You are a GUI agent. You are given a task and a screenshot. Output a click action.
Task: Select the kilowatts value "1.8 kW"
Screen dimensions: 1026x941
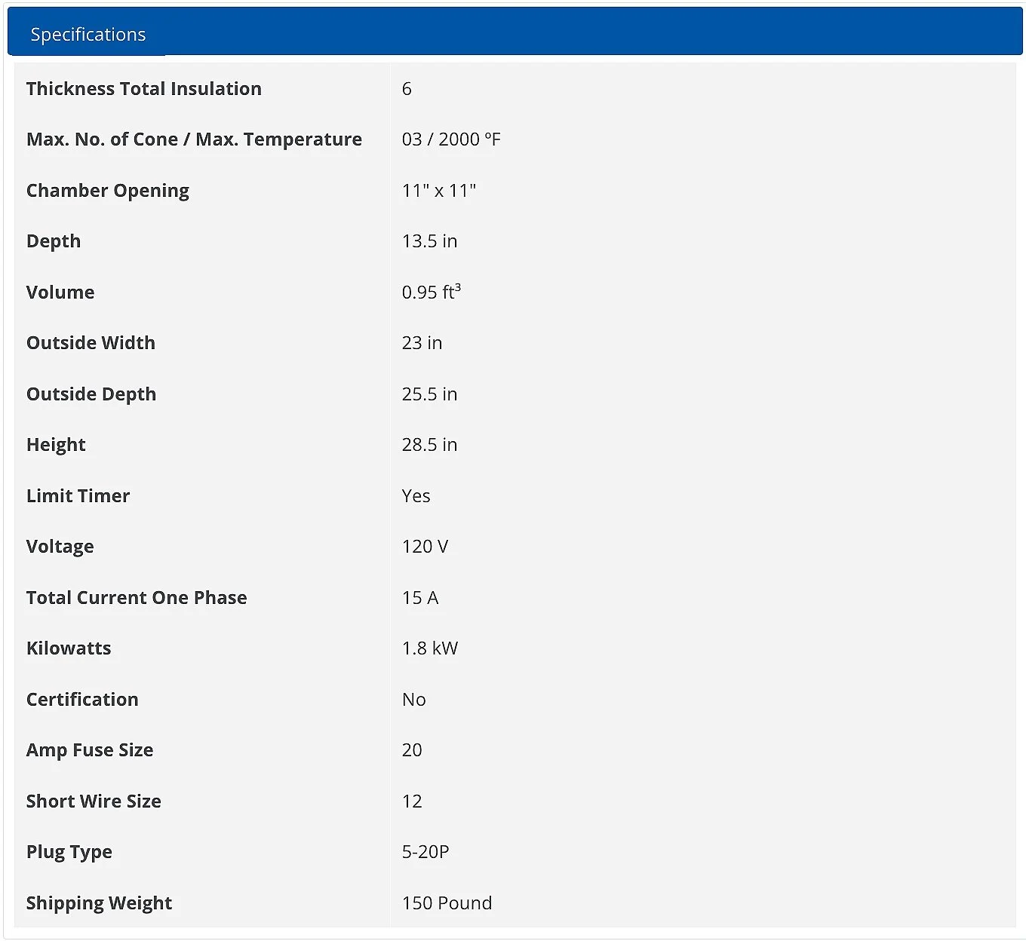(430, 648)
